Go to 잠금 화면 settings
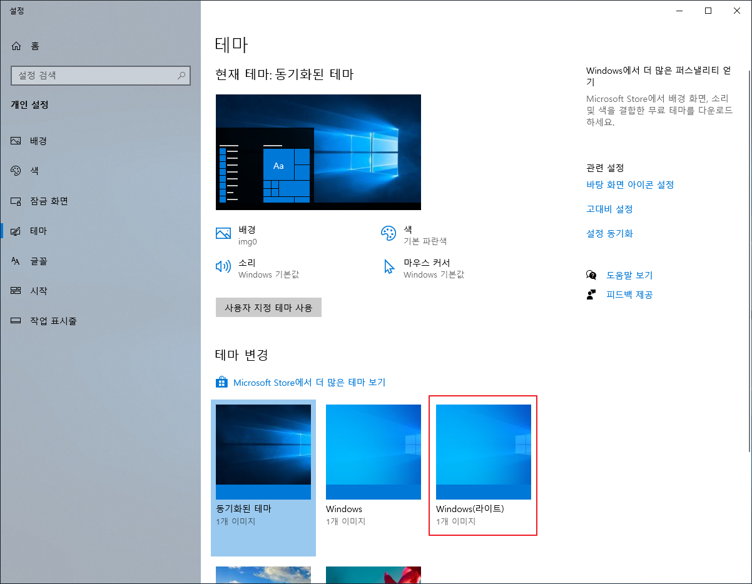752x584 pixels. pos(100,201)
